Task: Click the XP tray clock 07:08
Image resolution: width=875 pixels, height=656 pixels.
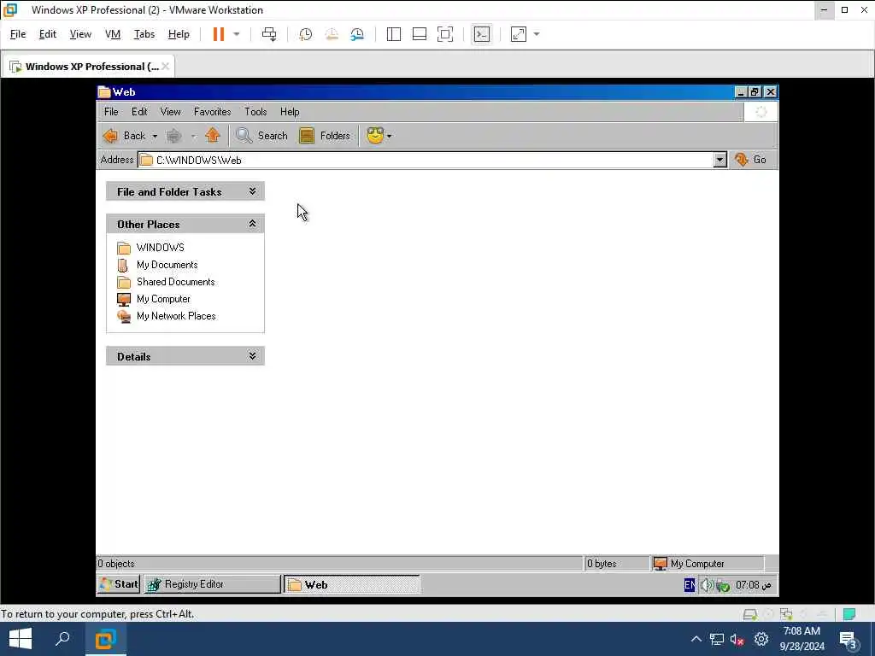Action: [753, 585]
